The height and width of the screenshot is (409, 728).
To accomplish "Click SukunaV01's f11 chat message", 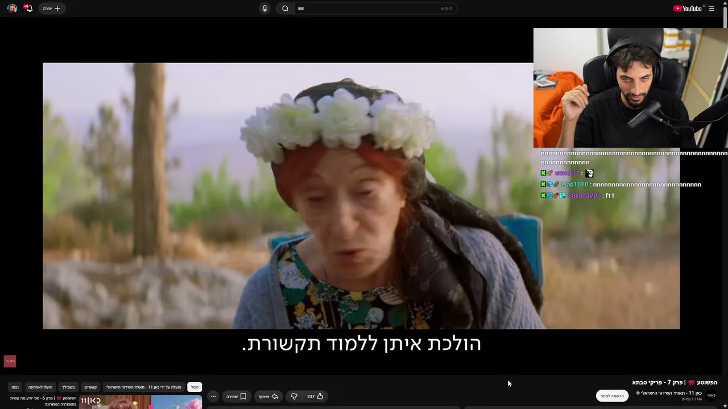I will click(577, 195).
